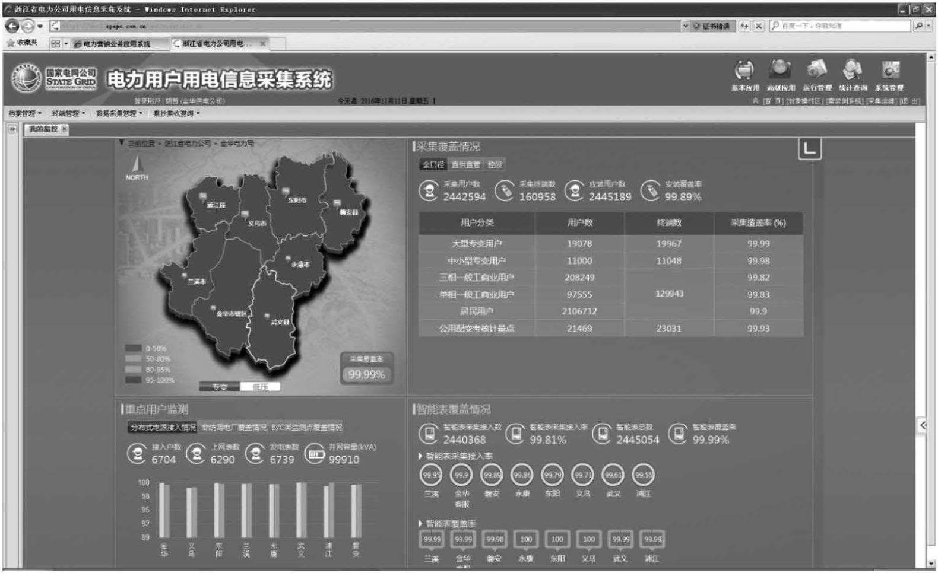
Task: Click the browser Forward arrow button
Action: click(x=27, y=26)
